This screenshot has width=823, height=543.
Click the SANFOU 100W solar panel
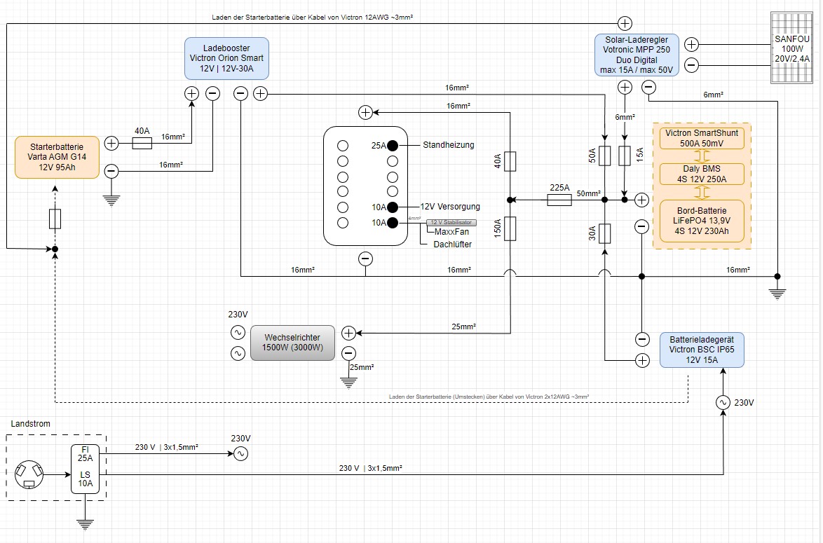click(x=791, y=48)
